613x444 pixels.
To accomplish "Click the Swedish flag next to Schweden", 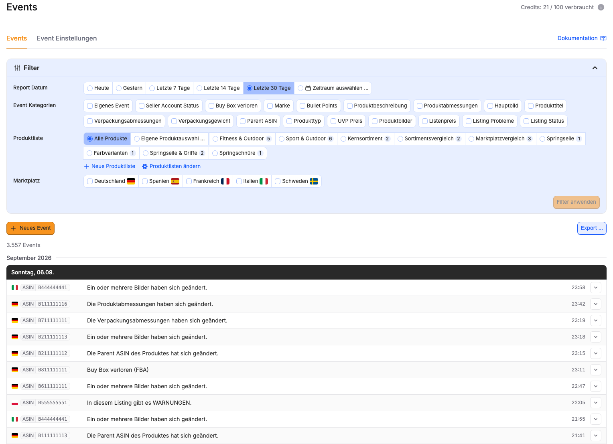I will tap(314, 181).
